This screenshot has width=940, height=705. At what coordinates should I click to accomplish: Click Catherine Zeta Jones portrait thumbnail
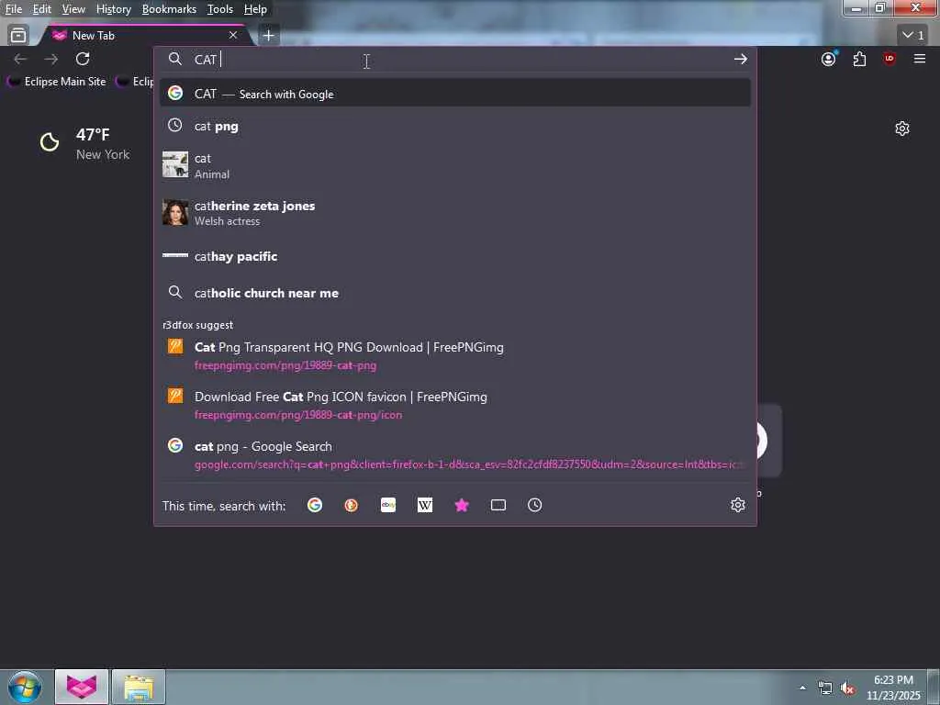[175, 212]
